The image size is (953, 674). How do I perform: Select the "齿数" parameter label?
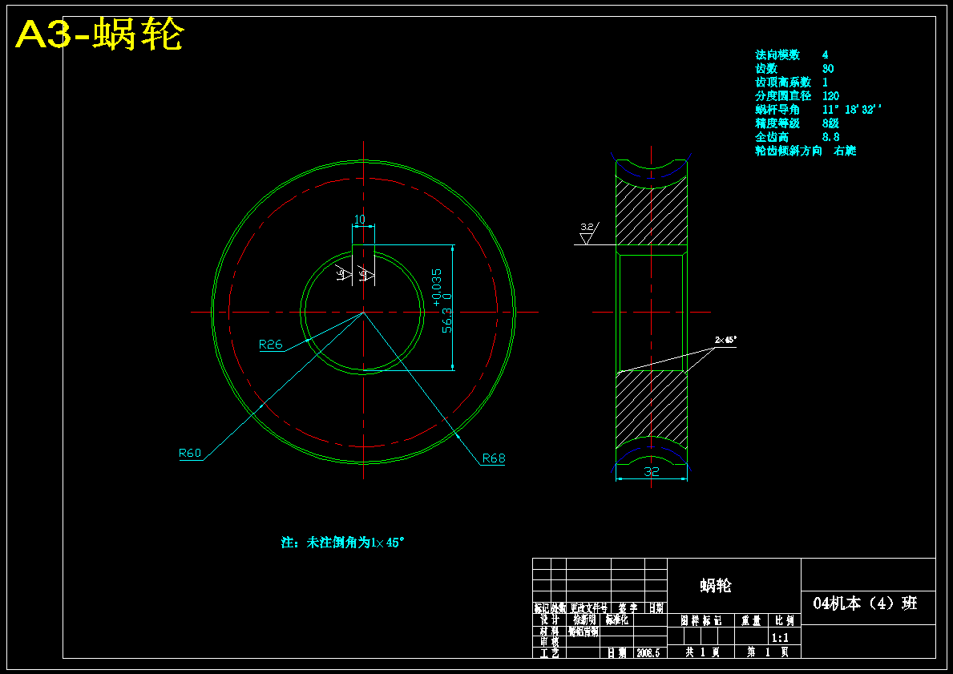coord(765,69)
